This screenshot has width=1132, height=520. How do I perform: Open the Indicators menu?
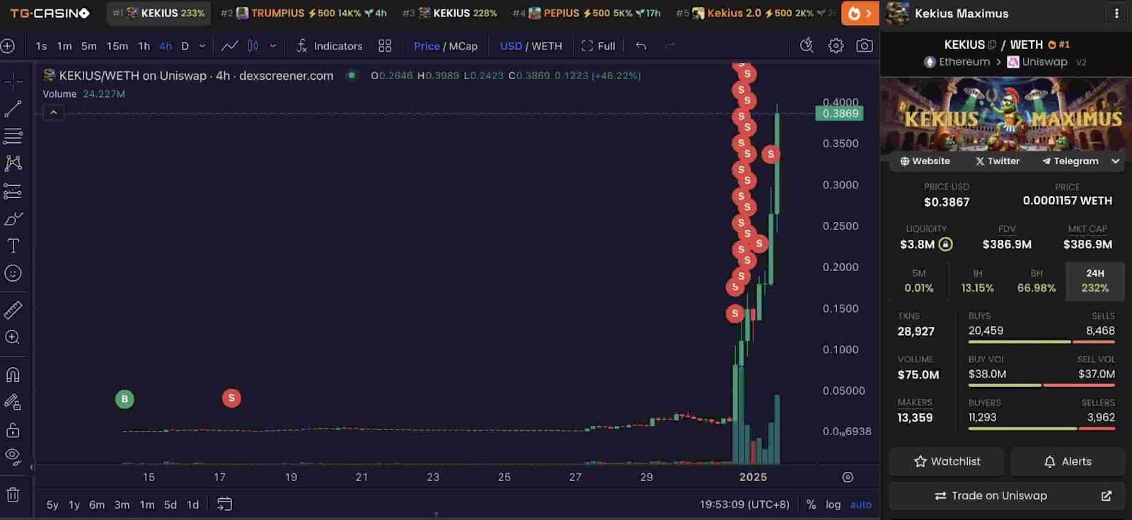[x=329, y=46]
